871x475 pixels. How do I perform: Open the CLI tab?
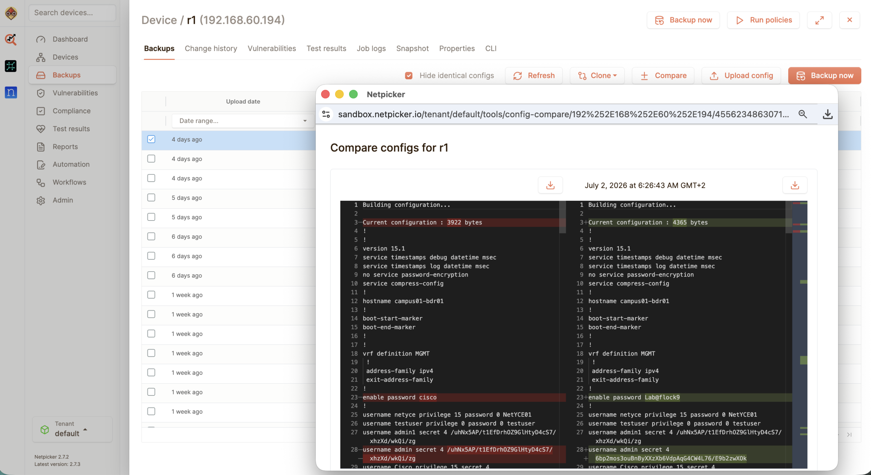coord(491,49)
